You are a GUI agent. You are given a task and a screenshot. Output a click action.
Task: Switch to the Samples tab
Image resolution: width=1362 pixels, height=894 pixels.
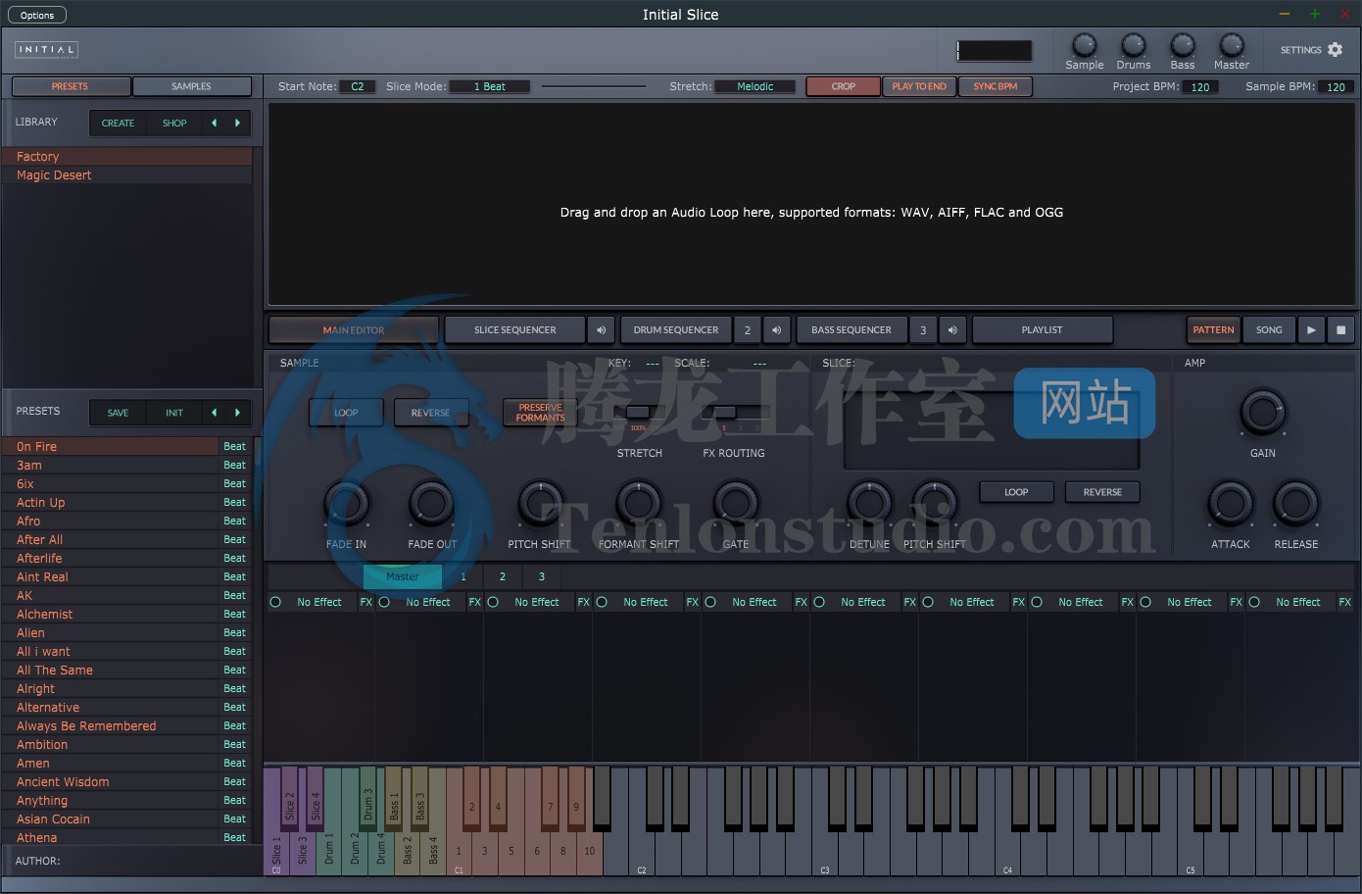[x=191, y=86]
